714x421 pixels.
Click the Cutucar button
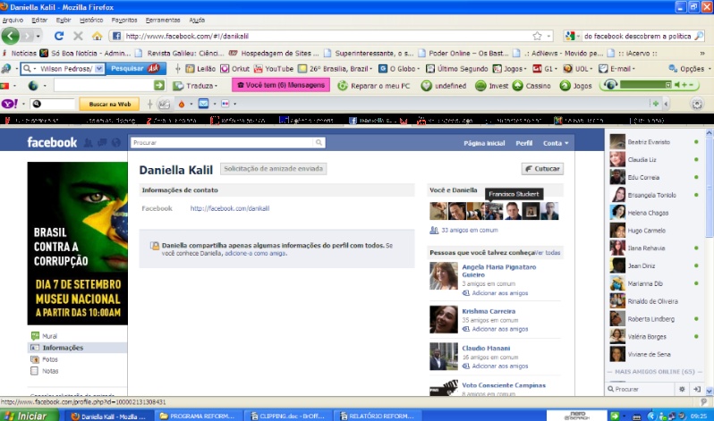tap(542, 169)
